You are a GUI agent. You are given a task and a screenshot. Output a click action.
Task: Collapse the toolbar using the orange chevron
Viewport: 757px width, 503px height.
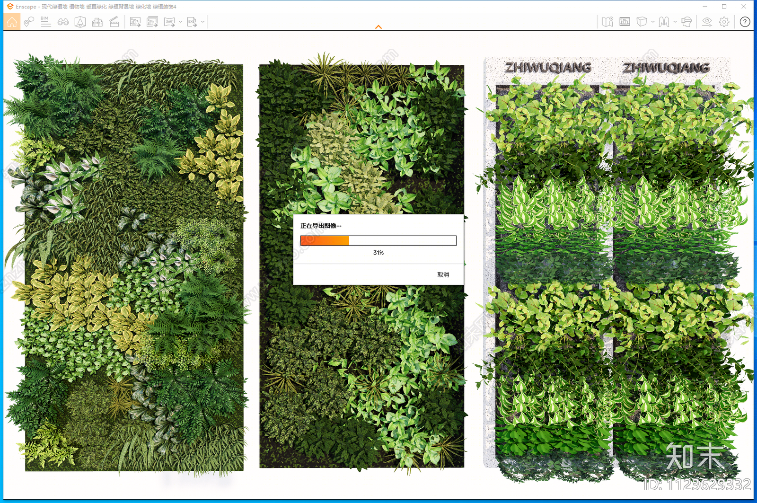pos(378,27)
